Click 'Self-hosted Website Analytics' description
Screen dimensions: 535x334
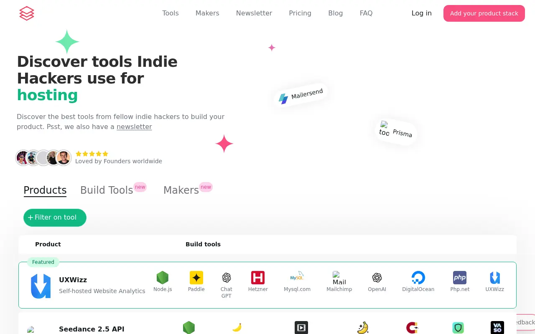pyautogui.click(x=102, y=291)
